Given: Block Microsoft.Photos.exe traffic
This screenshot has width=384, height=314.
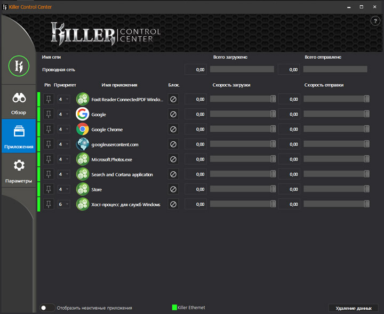Looking at the screenshot, I should click(173, 159).
